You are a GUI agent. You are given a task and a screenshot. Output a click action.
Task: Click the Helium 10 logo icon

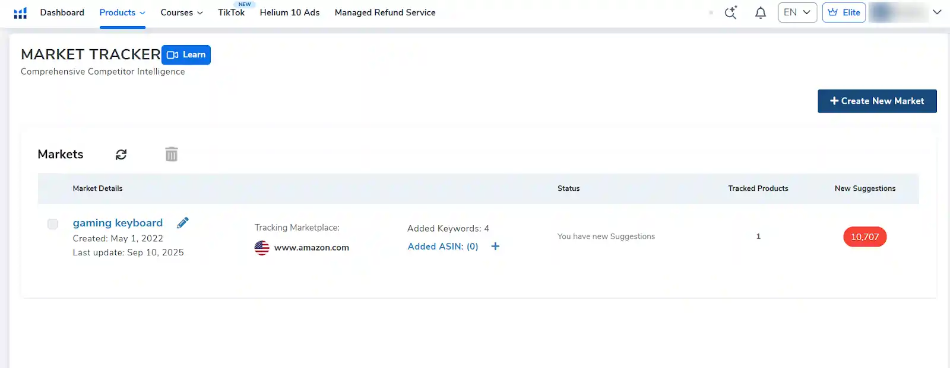(20, 13)
